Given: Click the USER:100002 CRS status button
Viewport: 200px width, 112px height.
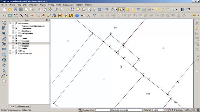Looking at the screenshot, I should pyautogui.click(x=190, y=110).
